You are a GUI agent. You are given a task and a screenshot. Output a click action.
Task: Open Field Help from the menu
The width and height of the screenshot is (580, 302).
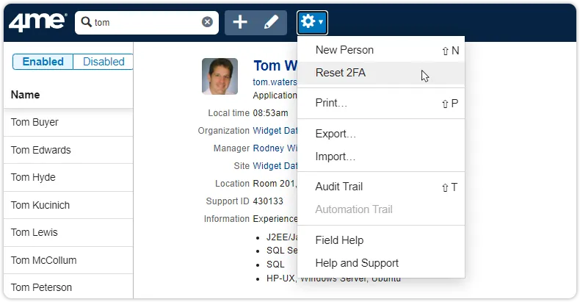click(x=381, y=240)
